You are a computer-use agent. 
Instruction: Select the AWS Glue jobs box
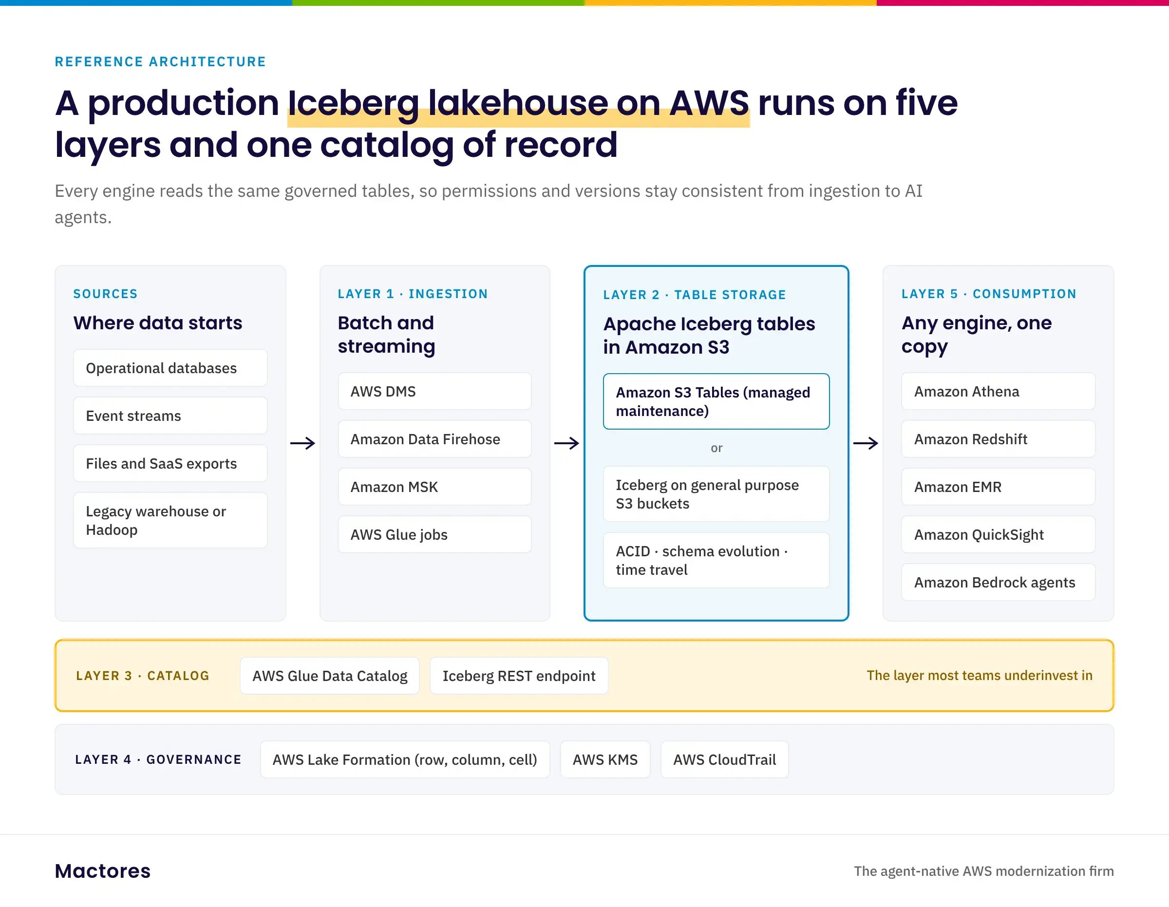click(x=434, y=534)
